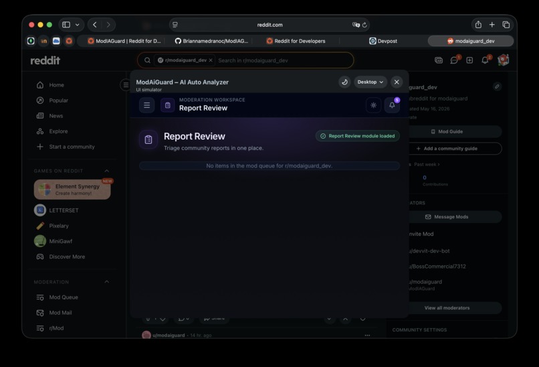Open the pinned LinkedIn tab

point(43,41)
